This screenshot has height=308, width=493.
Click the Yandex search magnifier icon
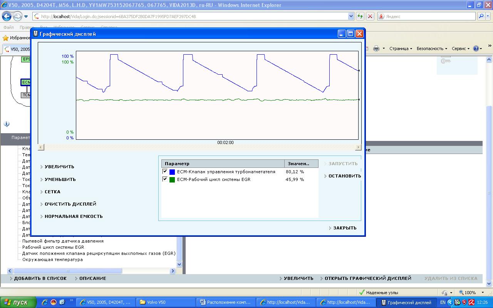coord(481,16)
